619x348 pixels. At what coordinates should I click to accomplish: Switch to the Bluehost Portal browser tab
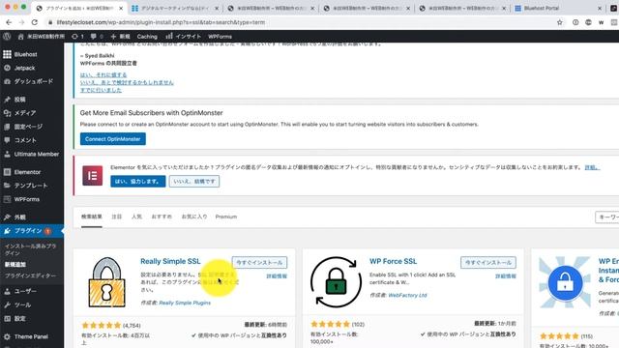coord(558,8)
